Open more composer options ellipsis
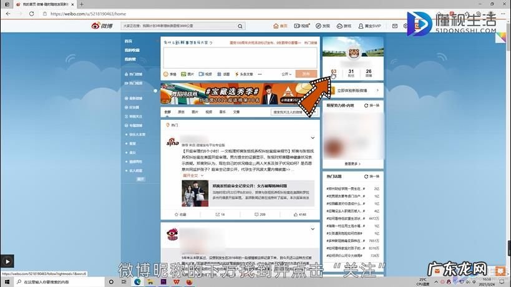This screenshot has height=287, width=511. point(260,74)
